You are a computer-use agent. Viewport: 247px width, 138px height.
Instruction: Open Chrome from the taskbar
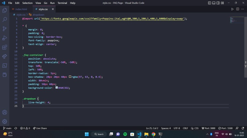[154, 134]
